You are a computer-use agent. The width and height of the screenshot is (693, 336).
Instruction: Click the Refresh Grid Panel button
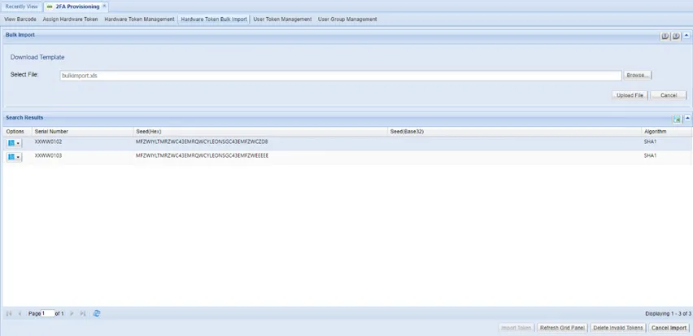click(563, 328)
